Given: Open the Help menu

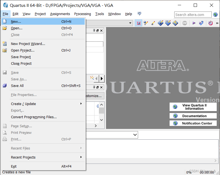Looking at the screenshot, I should pyautogui.click(x=128, y=14).
